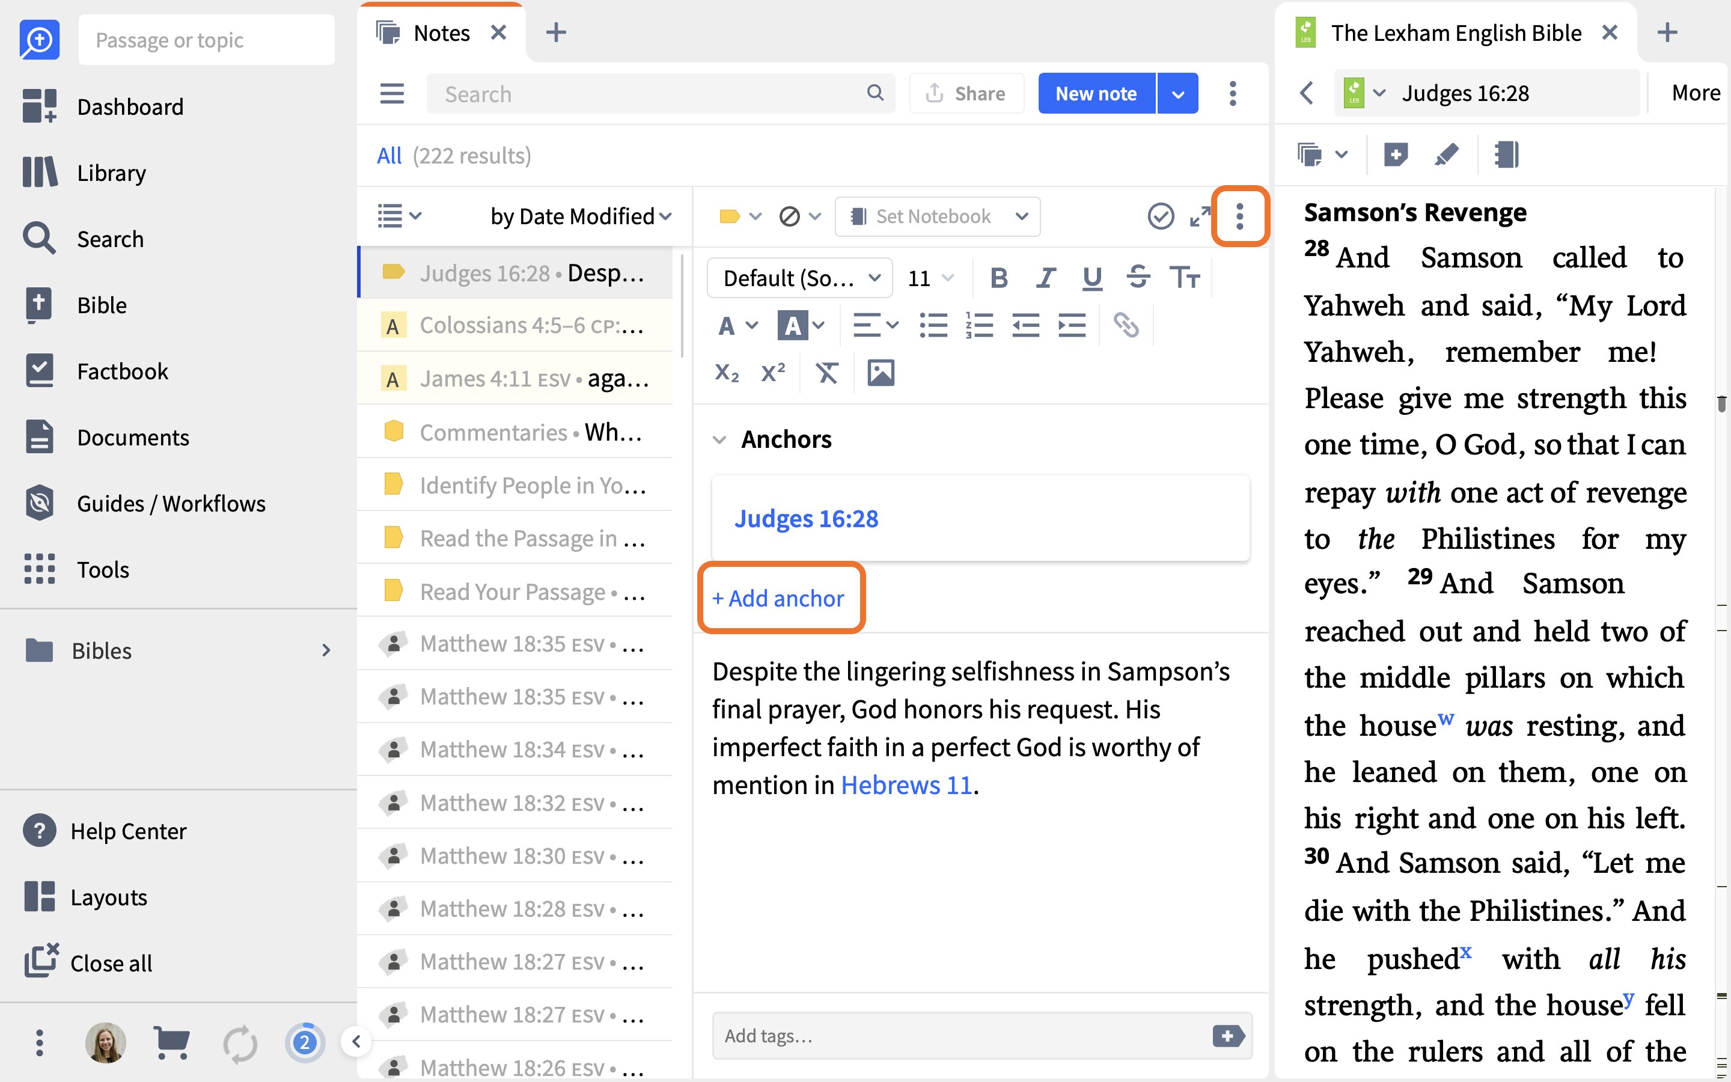Open the font size dropdown
This screenshot has width=1731, height=1082.
[930, 278]
